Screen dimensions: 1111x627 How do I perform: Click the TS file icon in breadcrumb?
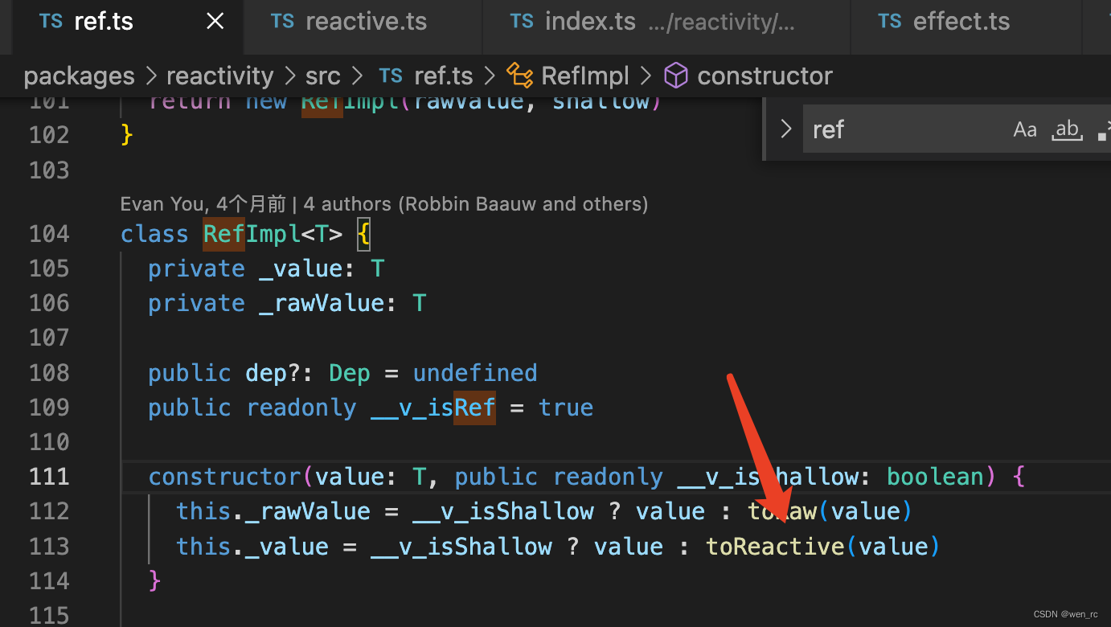(391, 76)
